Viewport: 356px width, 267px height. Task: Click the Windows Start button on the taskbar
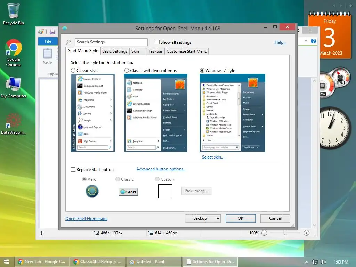[x=6, y=262]
